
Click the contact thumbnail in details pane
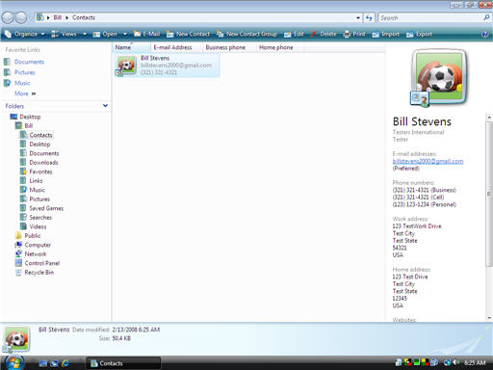coord(16,339)
